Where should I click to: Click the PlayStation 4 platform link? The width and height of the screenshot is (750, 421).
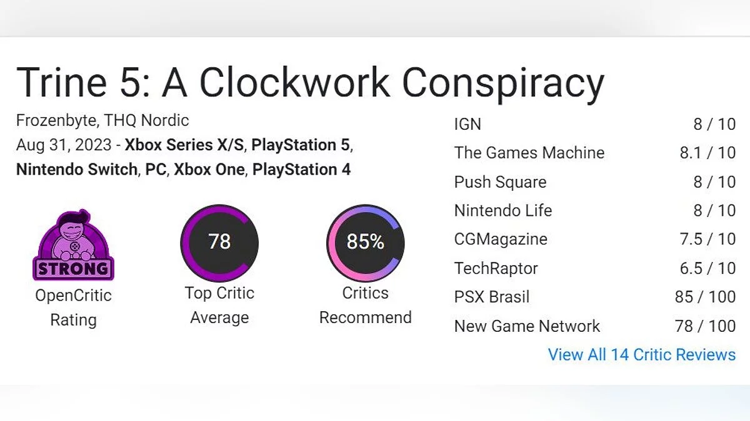[301, 170]
